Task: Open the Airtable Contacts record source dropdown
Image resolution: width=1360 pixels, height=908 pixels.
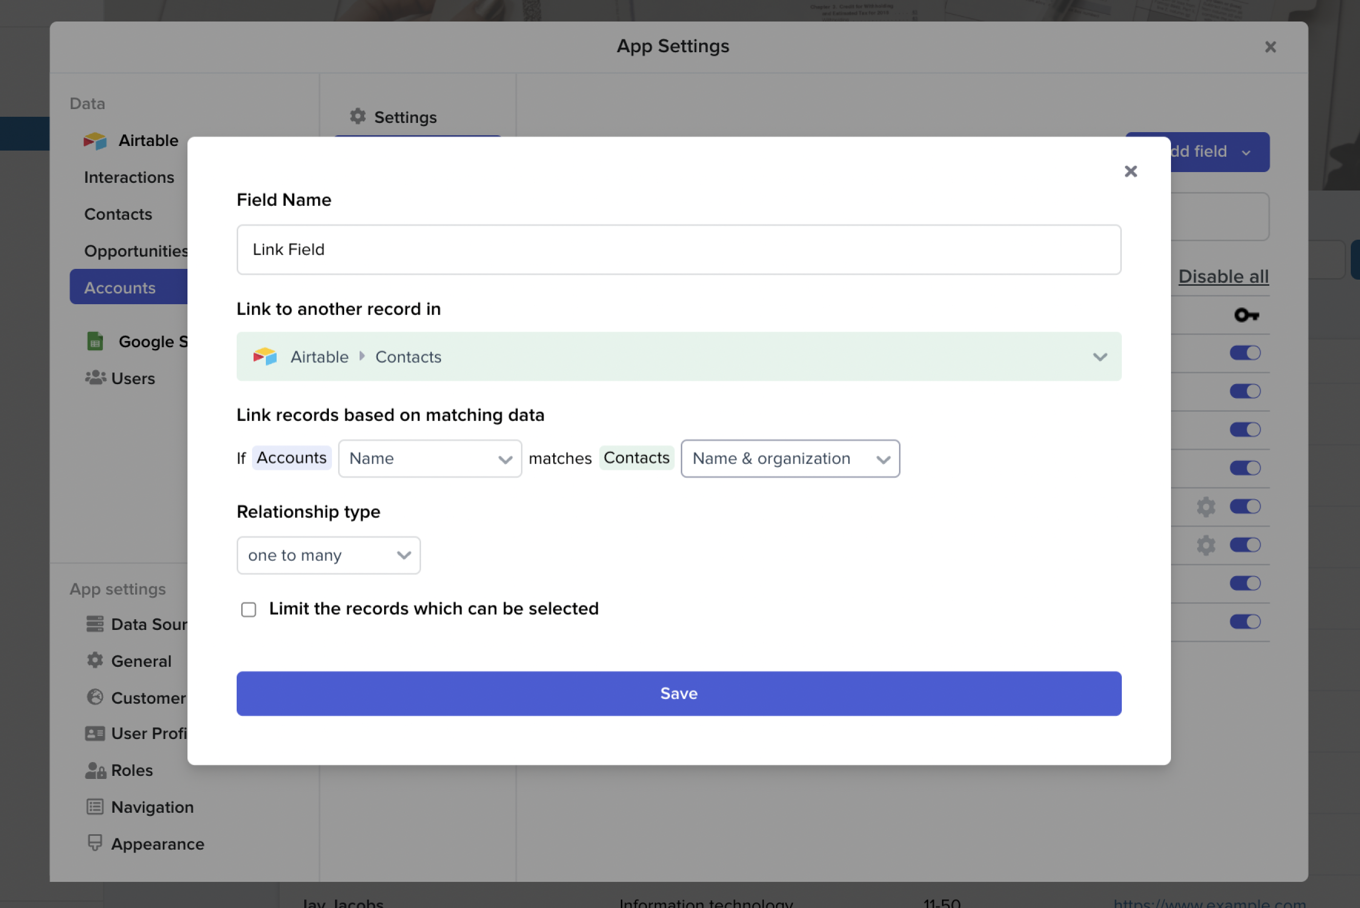Action: [678, 356]
